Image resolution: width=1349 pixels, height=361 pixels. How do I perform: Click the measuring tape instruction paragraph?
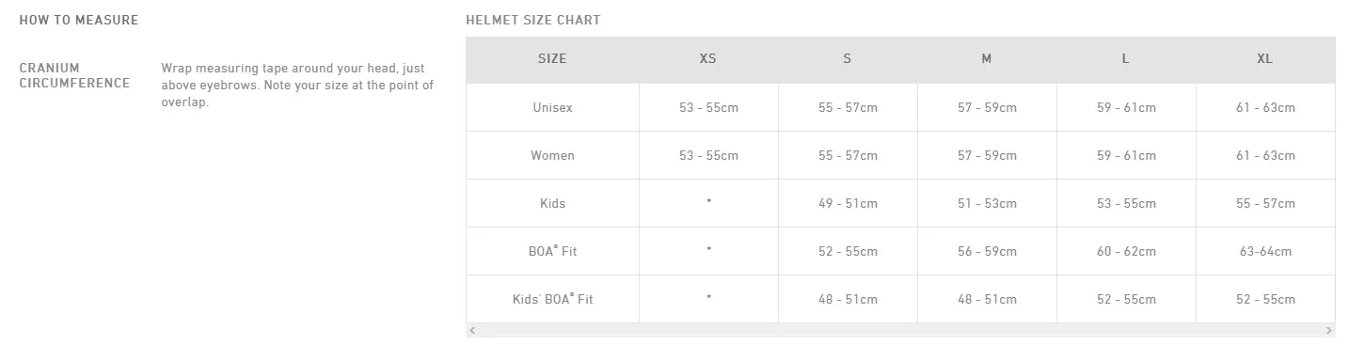point(297,86)
